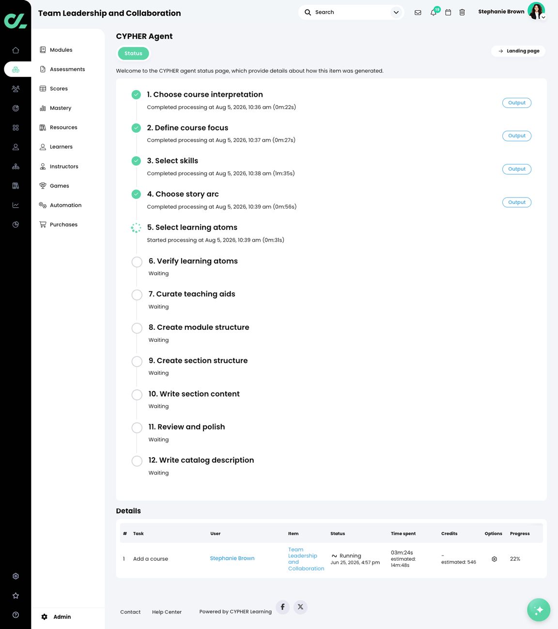Screen dimensions: 558x629
Task: Open the Messages envelope icon
Action: point(418,13)
